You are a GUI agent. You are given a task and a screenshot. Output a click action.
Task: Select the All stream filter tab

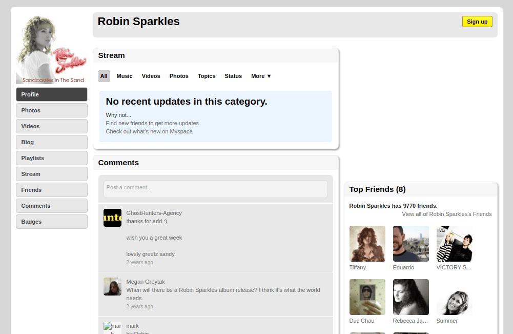click(104, 76)
